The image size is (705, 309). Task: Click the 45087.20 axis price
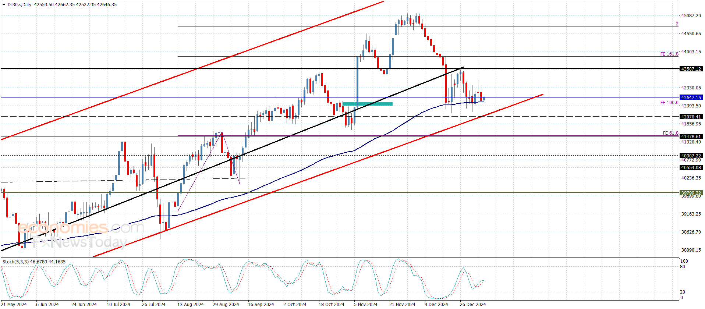(x=691, y=16)
